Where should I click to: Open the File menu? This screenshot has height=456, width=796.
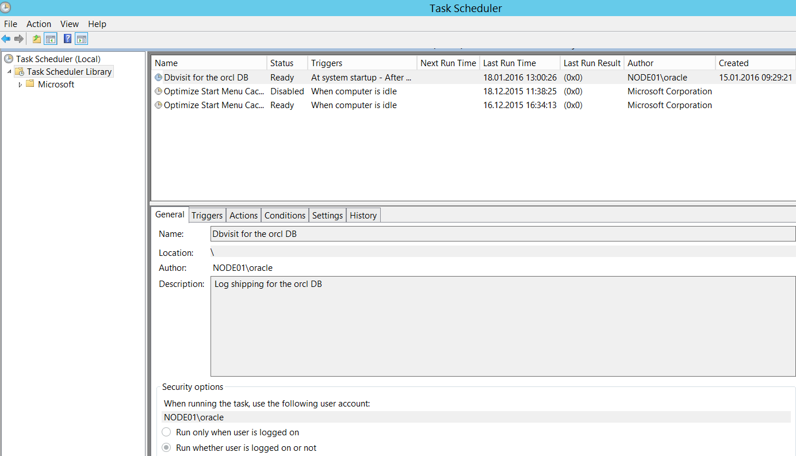(x=10, y=24)
